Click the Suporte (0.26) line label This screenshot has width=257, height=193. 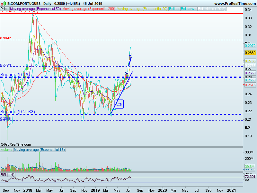point(15,75)
